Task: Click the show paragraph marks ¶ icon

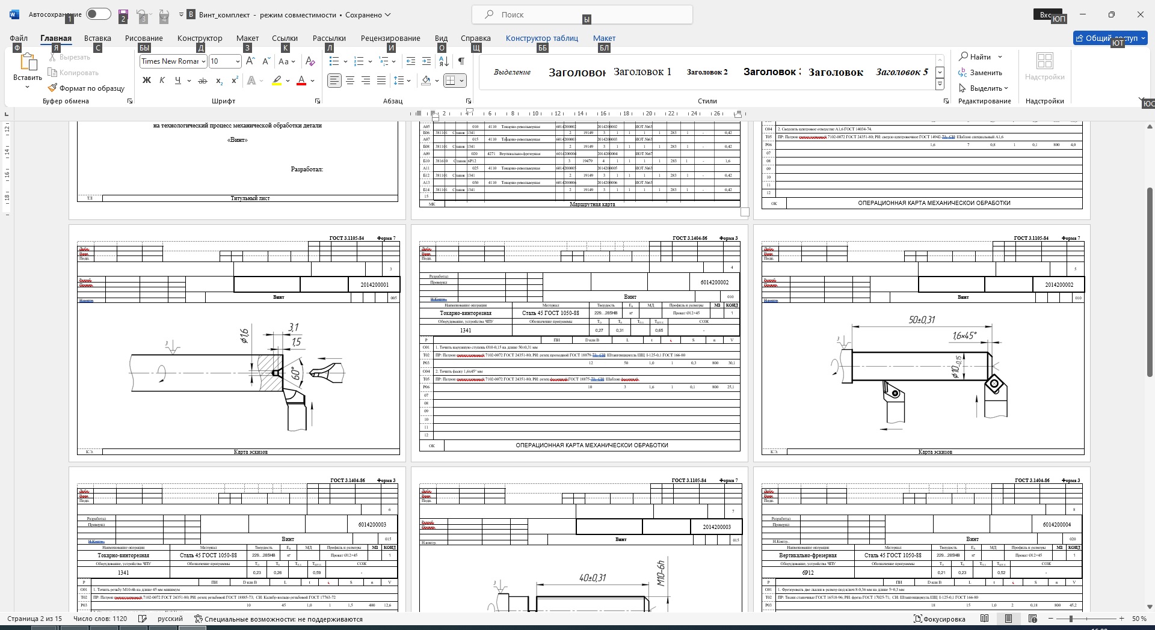Action: [461, 61]
